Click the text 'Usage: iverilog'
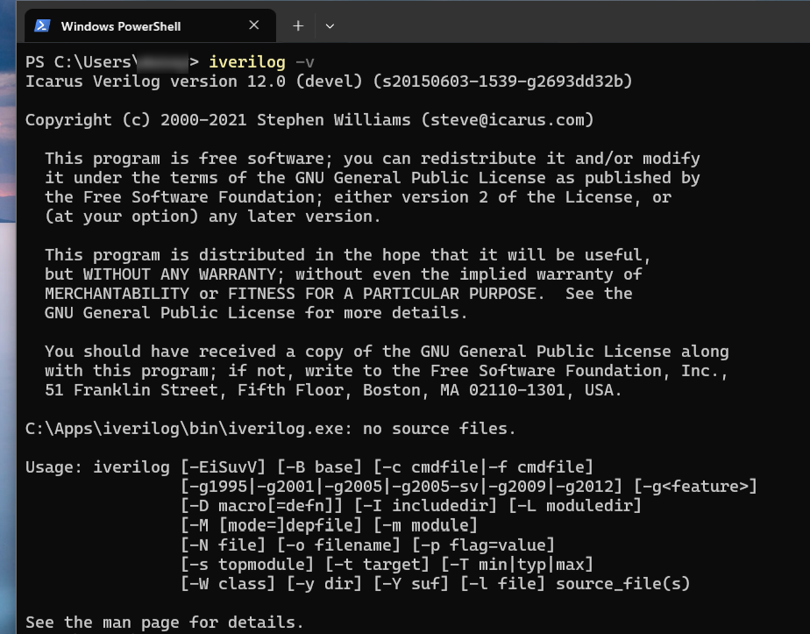Screen dimensions: 810x634 point(97,467)
